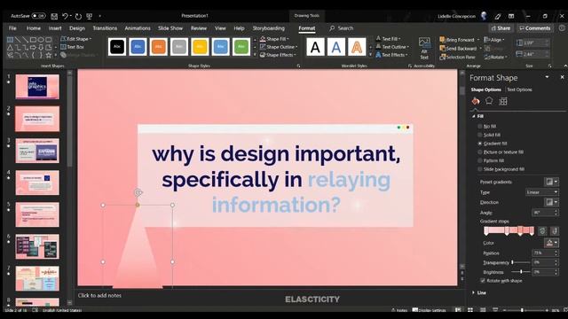The height and width of the screenshot is (319, 568).
Task: Open the Align dropdown
Action: pyautogui.click(x=493, y=40)
